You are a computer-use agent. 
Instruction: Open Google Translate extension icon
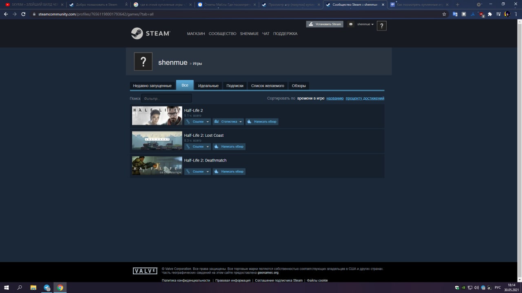coord(455,14)
